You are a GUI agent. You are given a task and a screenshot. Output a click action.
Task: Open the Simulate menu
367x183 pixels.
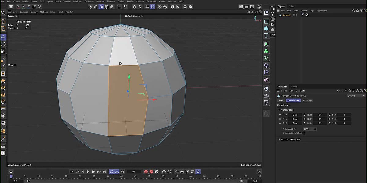(x=111, y=2)
